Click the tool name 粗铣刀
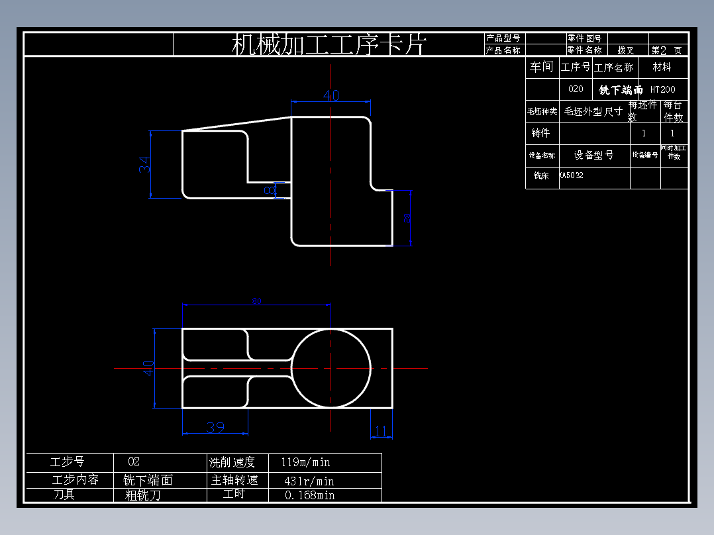The height and width of the screenshot is (535, 714). 143,495
